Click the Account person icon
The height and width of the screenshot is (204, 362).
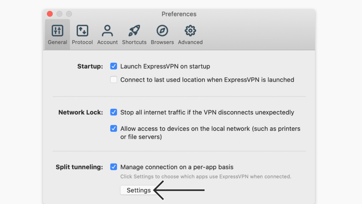point(107,31)
